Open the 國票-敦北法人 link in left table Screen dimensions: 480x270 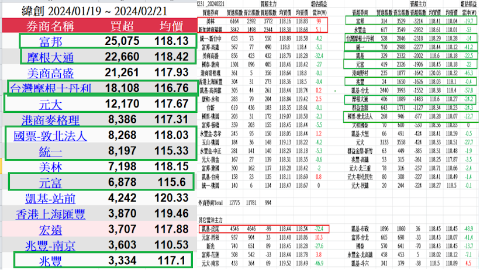[x=50, y=136]
